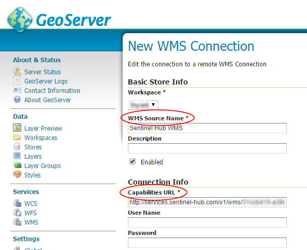
Task: Click the Description input field
Action: [x=207, y=148]
